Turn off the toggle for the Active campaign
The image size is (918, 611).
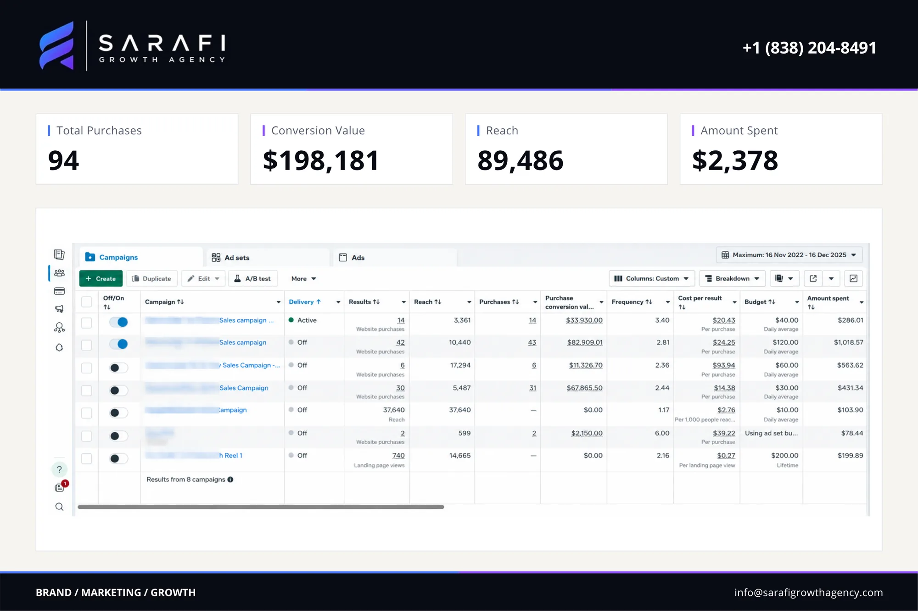[x=119, y=322]
